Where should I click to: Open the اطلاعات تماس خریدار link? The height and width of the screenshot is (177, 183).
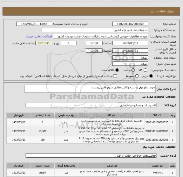pyautogui.click(x=39, y=37)
